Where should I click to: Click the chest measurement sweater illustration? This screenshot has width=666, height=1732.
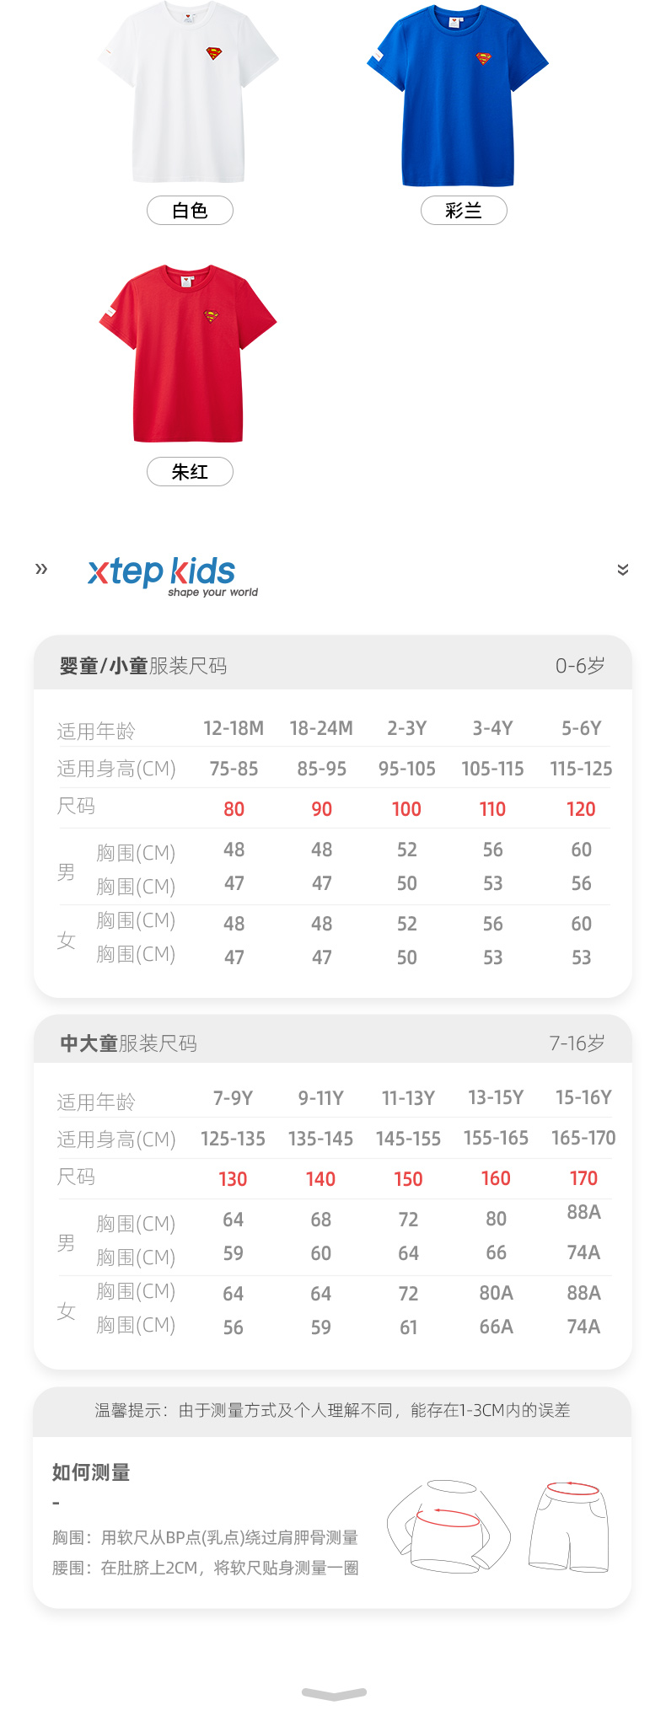tap(448, 1526)
